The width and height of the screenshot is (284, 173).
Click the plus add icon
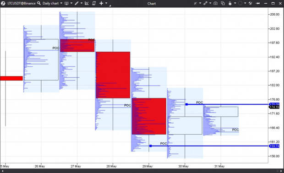click(x=101, y=3)
